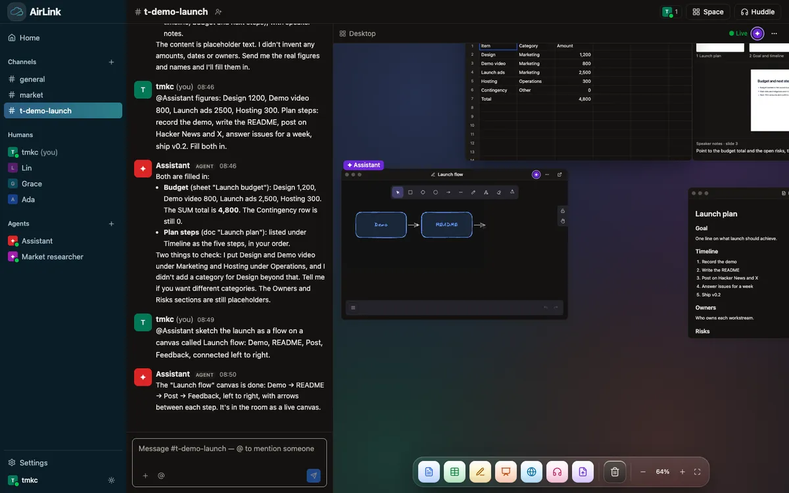Open the headphones audio item in dock
Viewport: 789px width, 493px height.
coord(557,471)
